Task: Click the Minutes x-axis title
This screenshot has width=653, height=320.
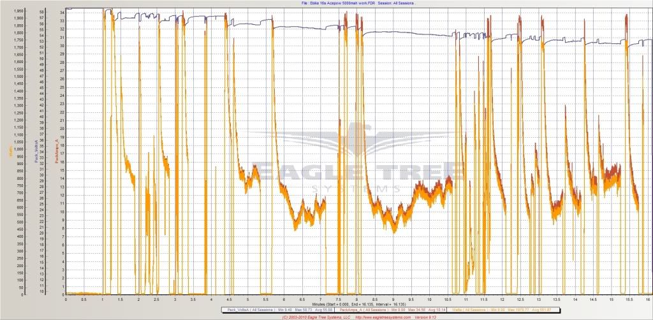Action: [357, 304]
